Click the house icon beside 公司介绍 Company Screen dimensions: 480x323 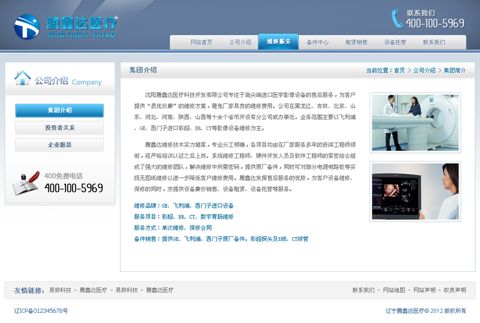pos(22,78)
